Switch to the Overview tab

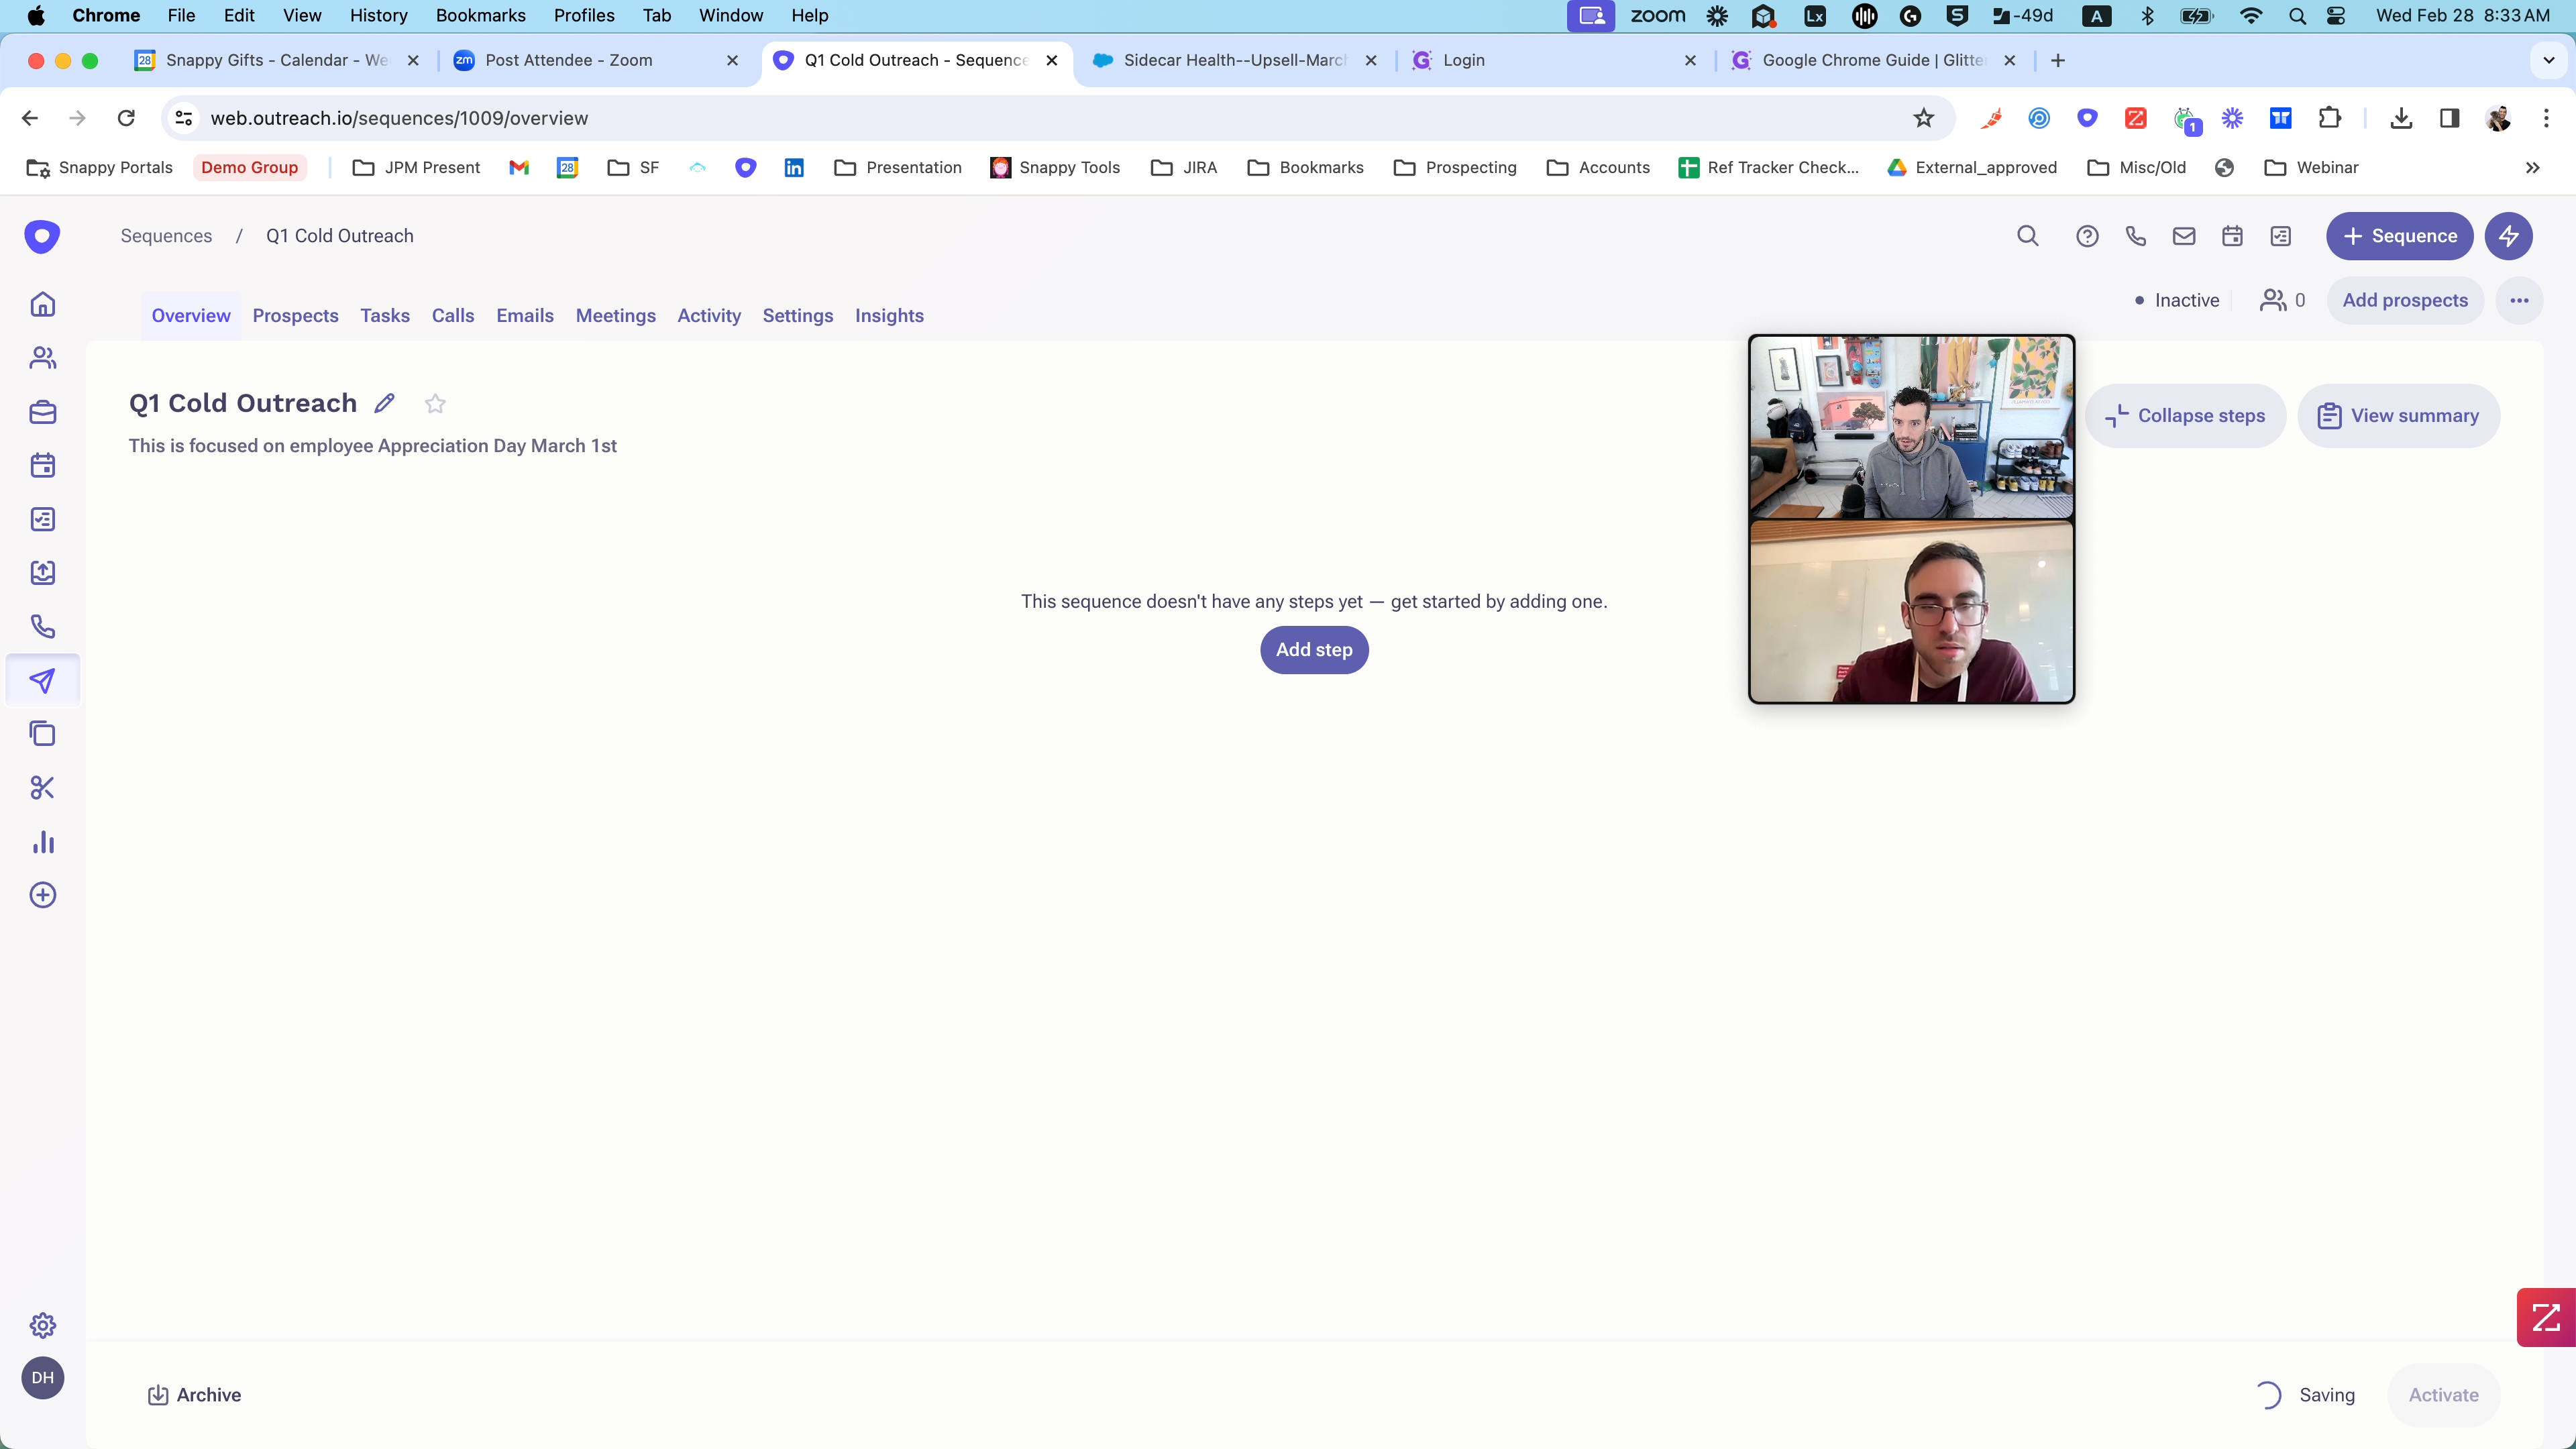(191, 316)
